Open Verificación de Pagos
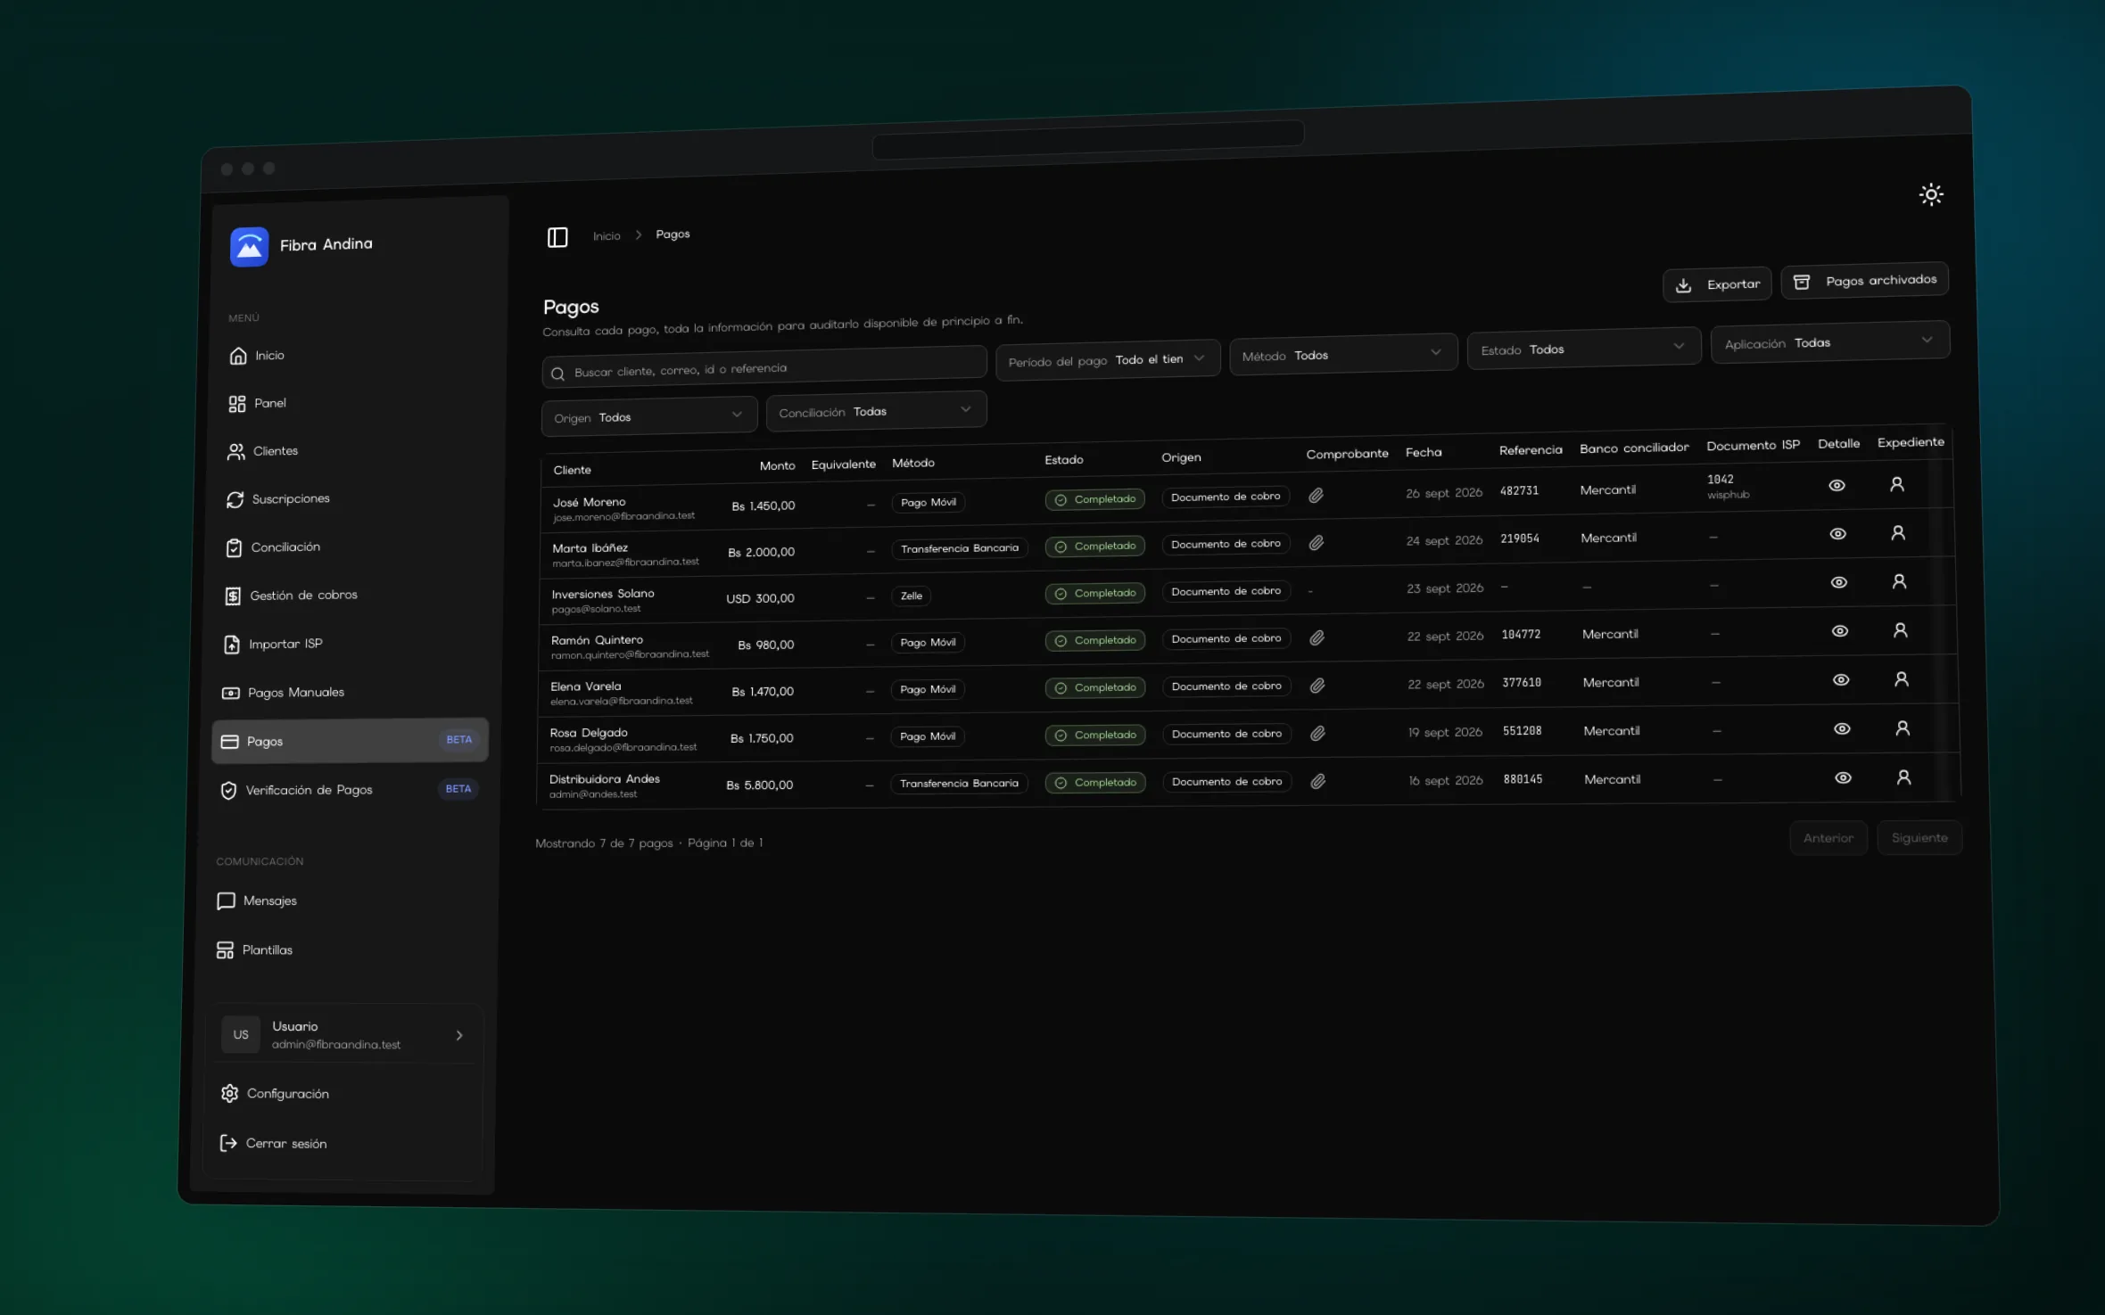This screenshot has width=2105, height=1315. (348, 790)
